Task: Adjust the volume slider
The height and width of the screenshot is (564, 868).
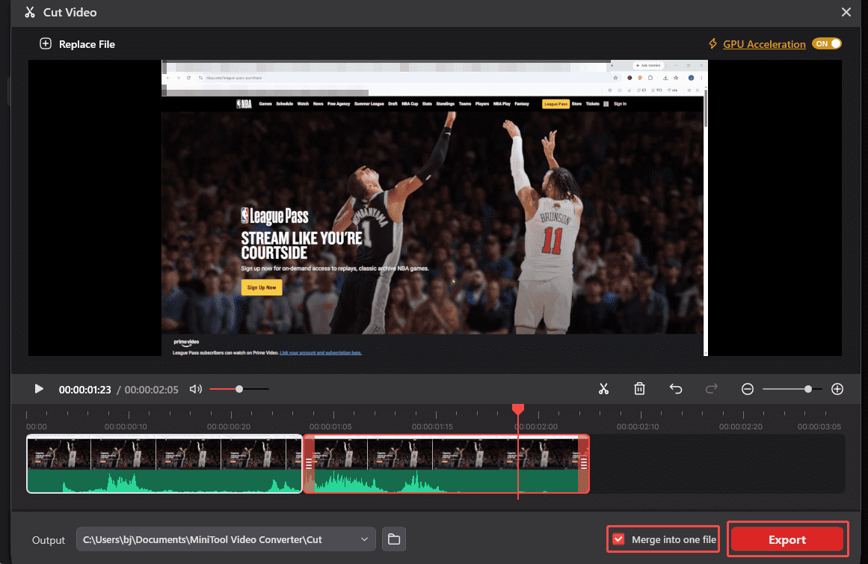Action: pyautogui.click(x=239, y=390)
